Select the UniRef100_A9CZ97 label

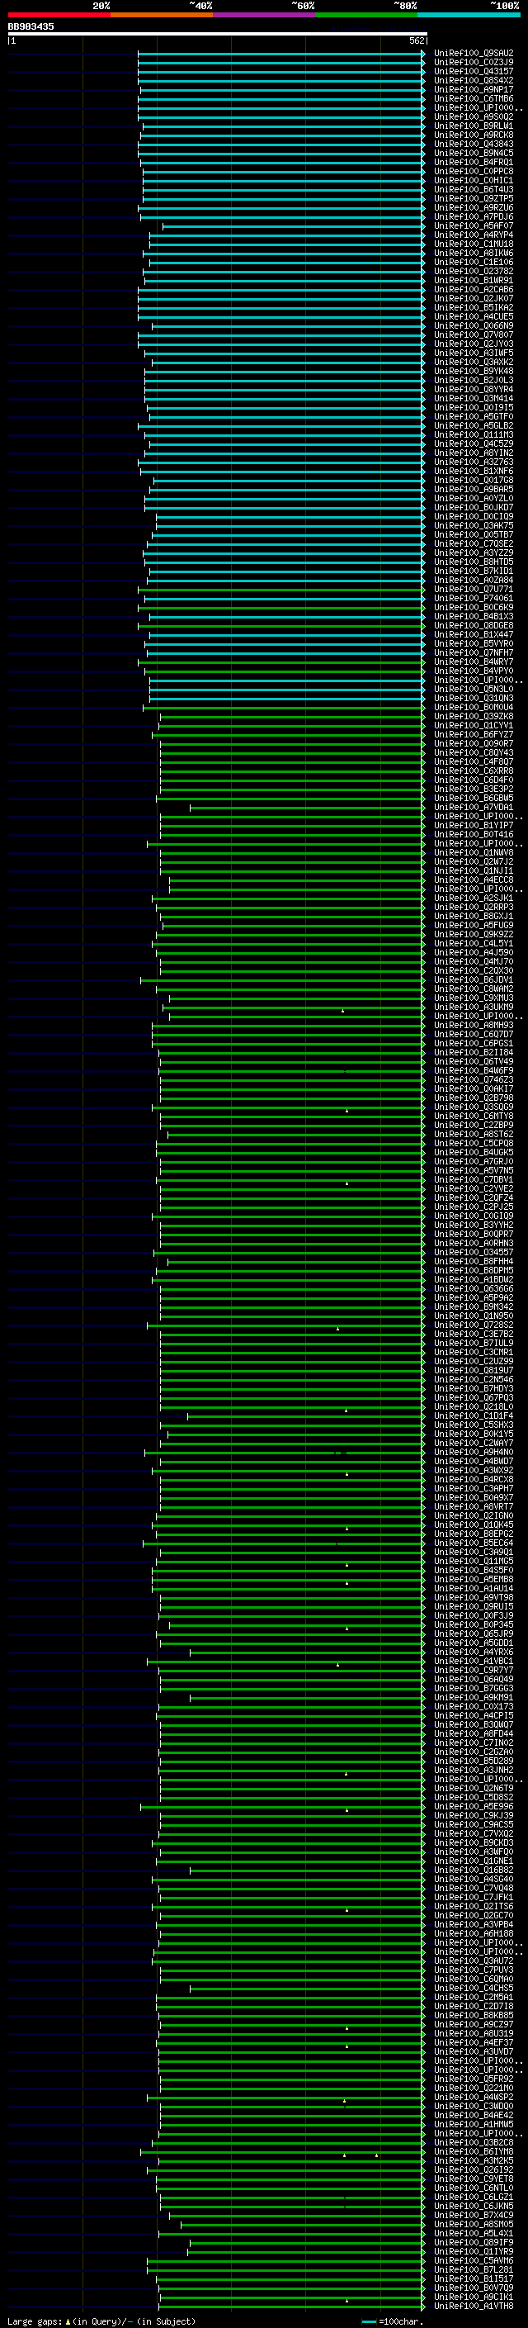coord(474,2024)
